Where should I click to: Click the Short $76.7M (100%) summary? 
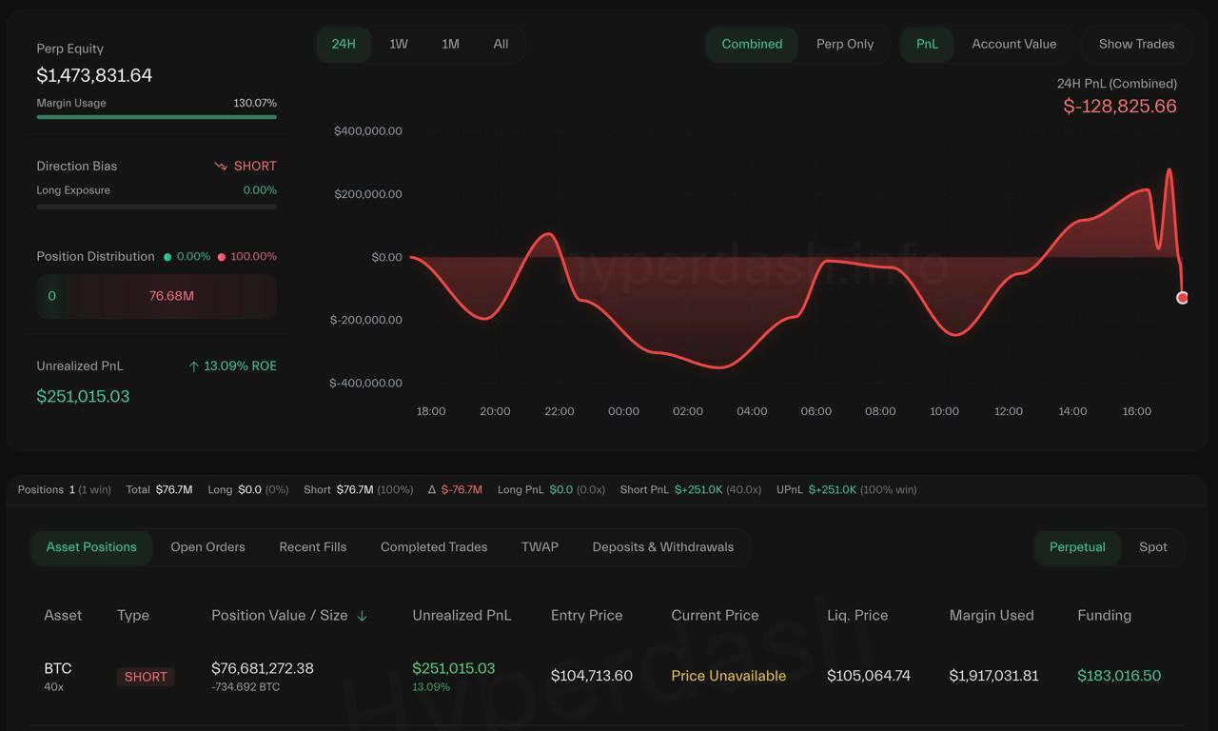pos(359,489)
